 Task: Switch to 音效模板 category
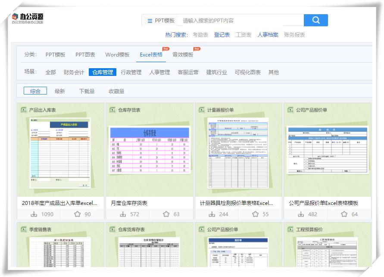click(x=183, y=55)
